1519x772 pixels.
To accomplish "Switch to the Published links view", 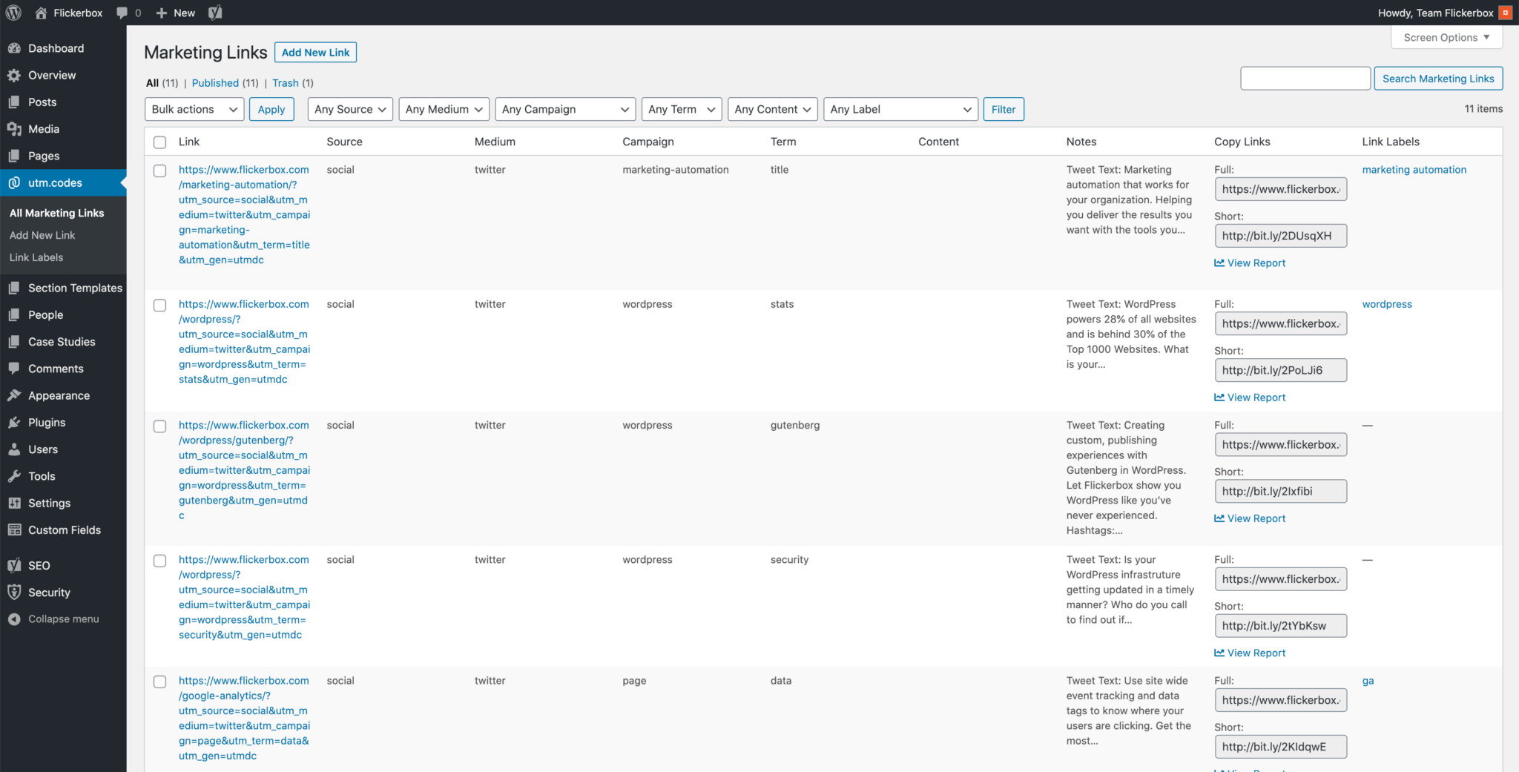I will pos(215,82).
